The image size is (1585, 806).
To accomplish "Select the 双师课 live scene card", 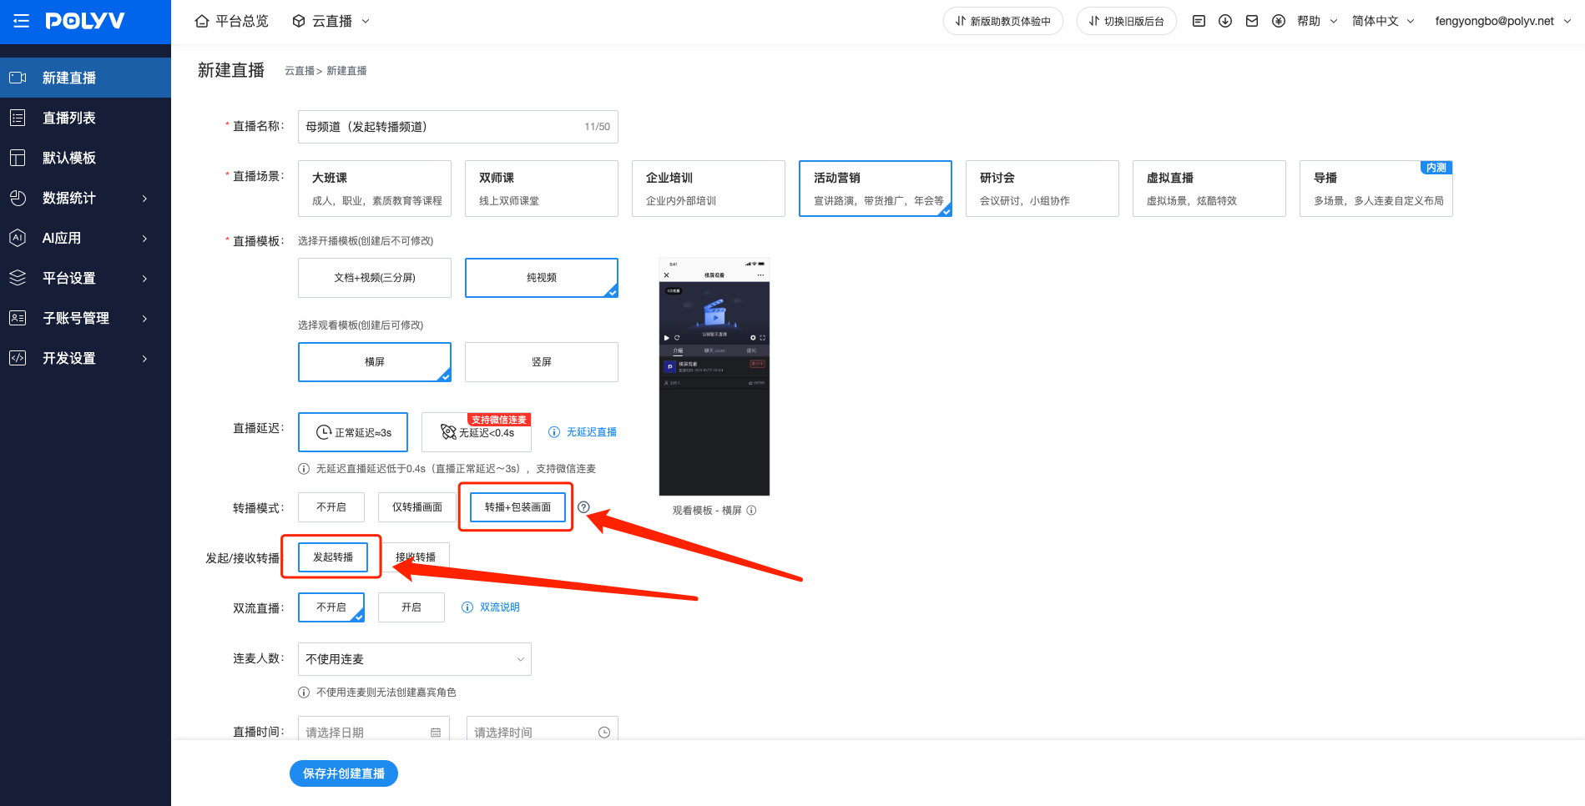I will [542, 189].
